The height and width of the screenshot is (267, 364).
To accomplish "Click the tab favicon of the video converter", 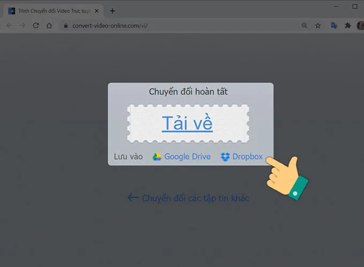I will 11,11.
